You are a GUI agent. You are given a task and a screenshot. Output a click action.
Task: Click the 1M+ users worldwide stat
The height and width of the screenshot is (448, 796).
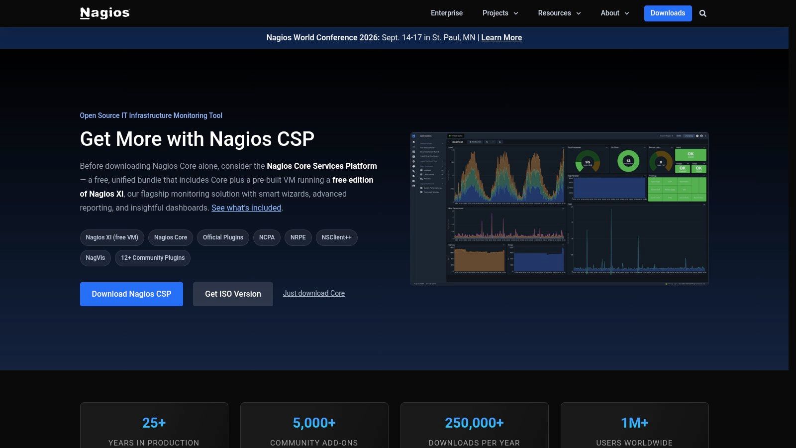[634, 426]
